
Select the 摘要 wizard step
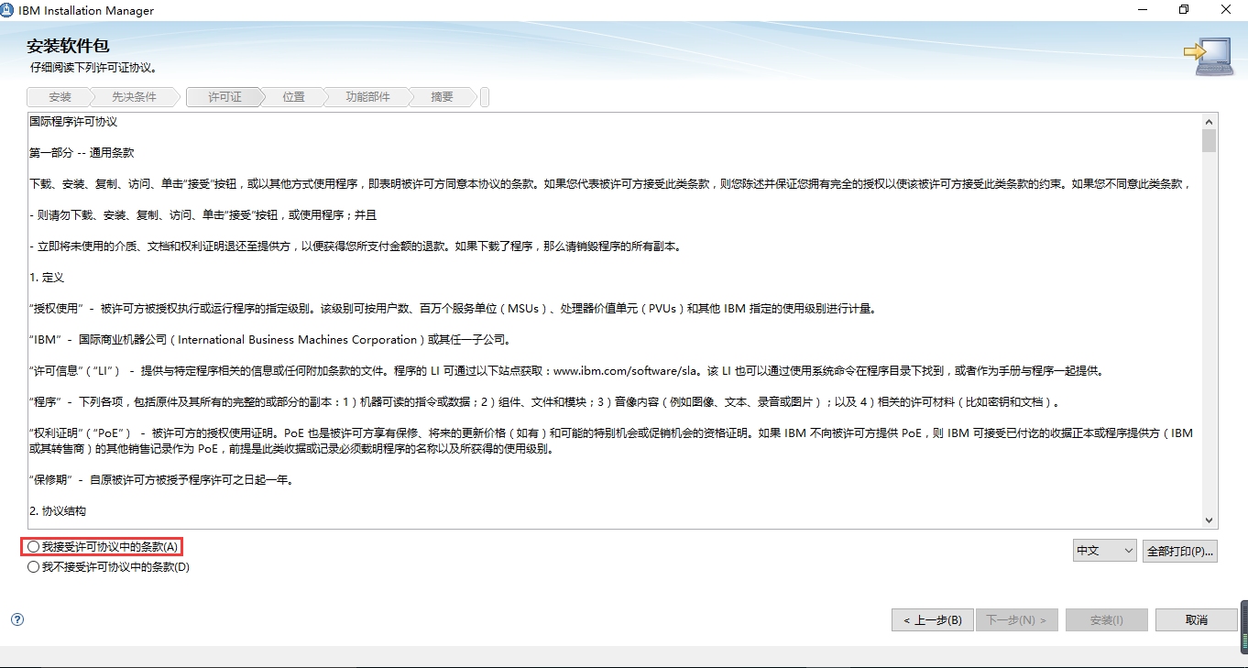[442, 97]
